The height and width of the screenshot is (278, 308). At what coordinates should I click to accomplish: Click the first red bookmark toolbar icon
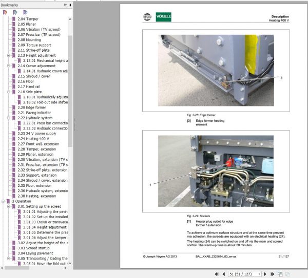(5, 12)
